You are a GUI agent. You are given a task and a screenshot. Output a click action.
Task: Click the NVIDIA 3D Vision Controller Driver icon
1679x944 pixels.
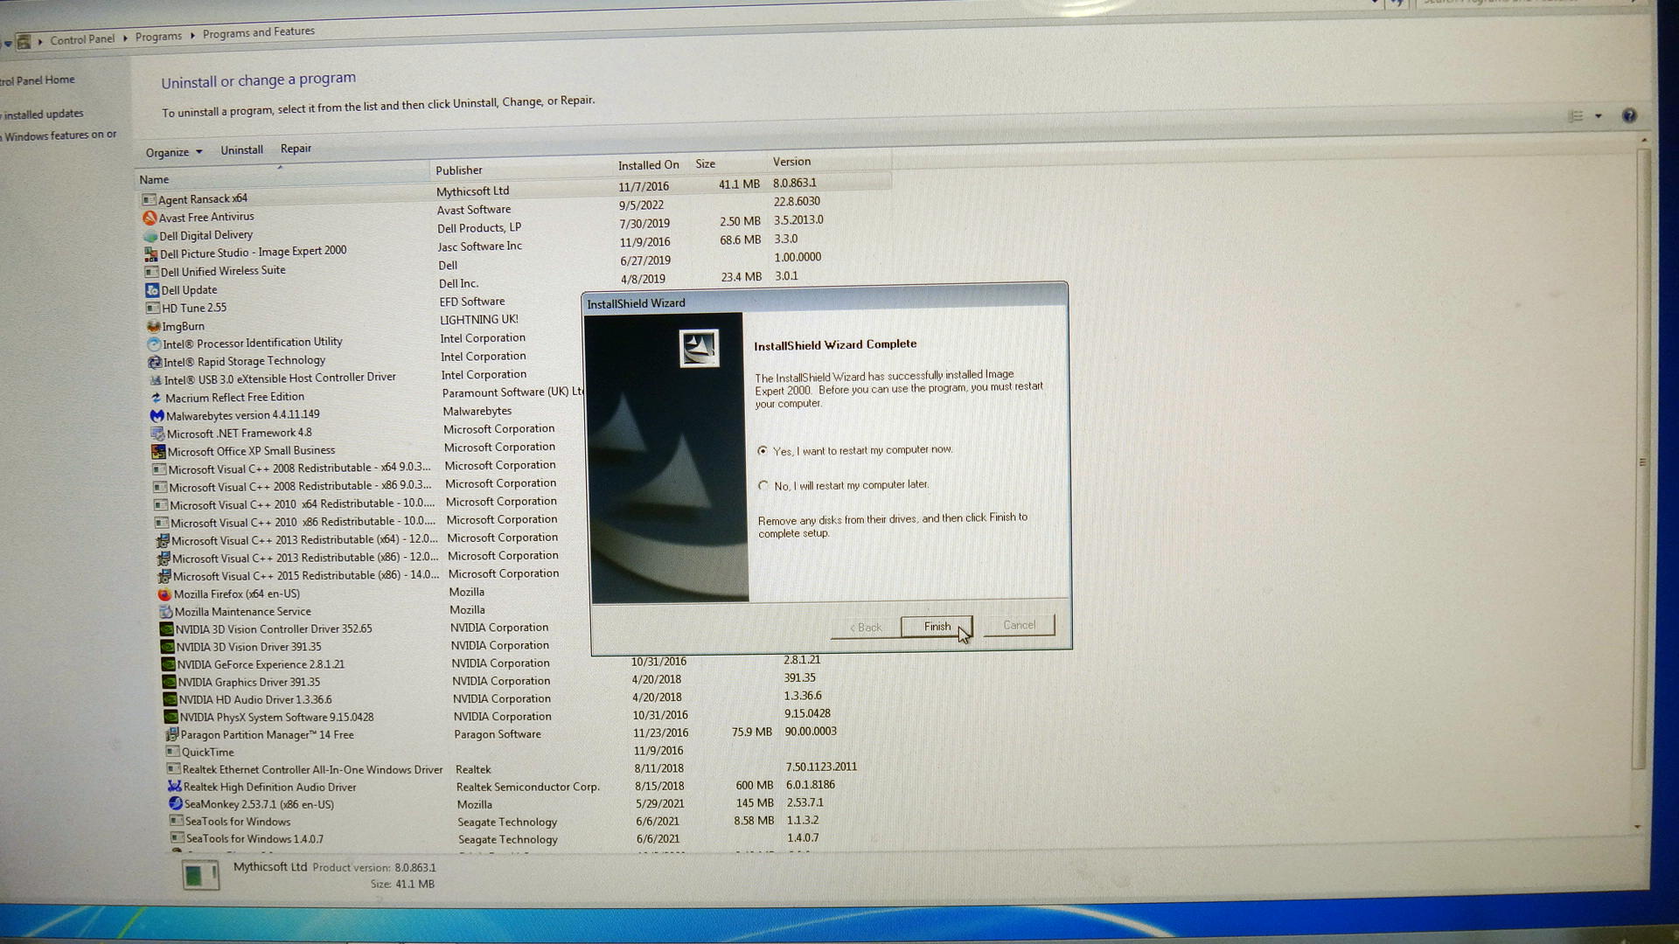166,629
